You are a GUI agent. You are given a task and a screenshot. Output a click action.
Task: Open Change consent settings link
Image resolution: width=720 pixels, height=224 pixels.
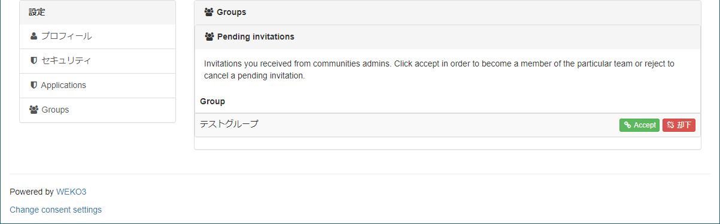click(56, 210)
